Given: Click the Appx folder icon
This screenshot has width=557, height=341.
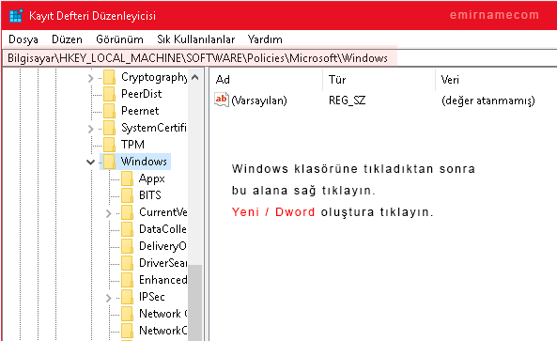Looking at the screenshot, I should point(127,178).
